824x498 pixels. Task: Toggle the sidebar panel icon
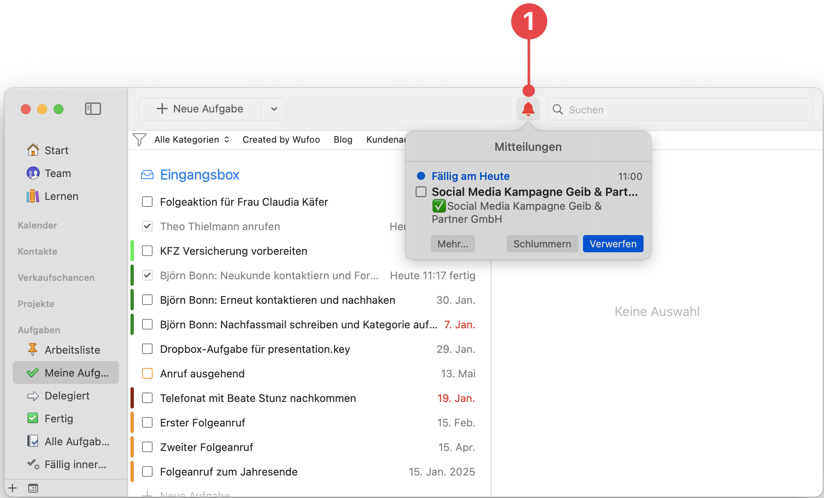coord(93,109)
